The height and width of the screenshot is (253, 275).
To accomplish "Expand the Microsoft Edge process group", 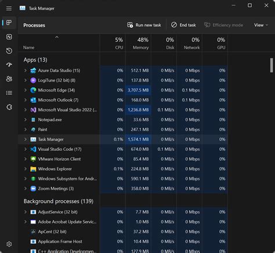I will 26,90.
